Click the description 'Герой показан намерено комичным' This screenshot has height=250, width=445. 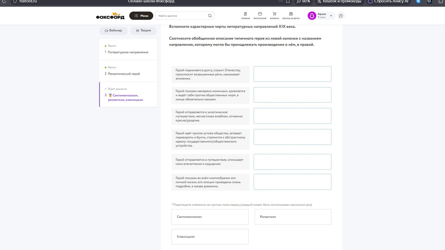[210, 95]
